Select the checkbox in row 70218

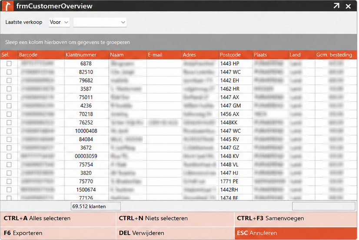(x=9, y=114)
